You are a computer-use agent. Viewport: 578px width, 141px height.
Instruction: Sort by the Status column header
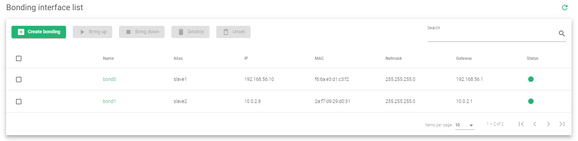[x=532, y=58]
